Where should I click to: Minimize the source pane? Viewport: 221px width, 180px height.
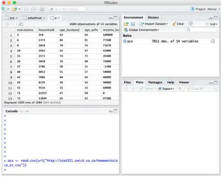point(110,18)
